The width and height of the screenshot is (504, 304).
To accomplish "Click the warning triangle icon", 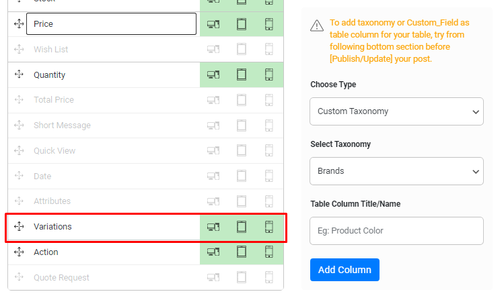I will point(317,26).
